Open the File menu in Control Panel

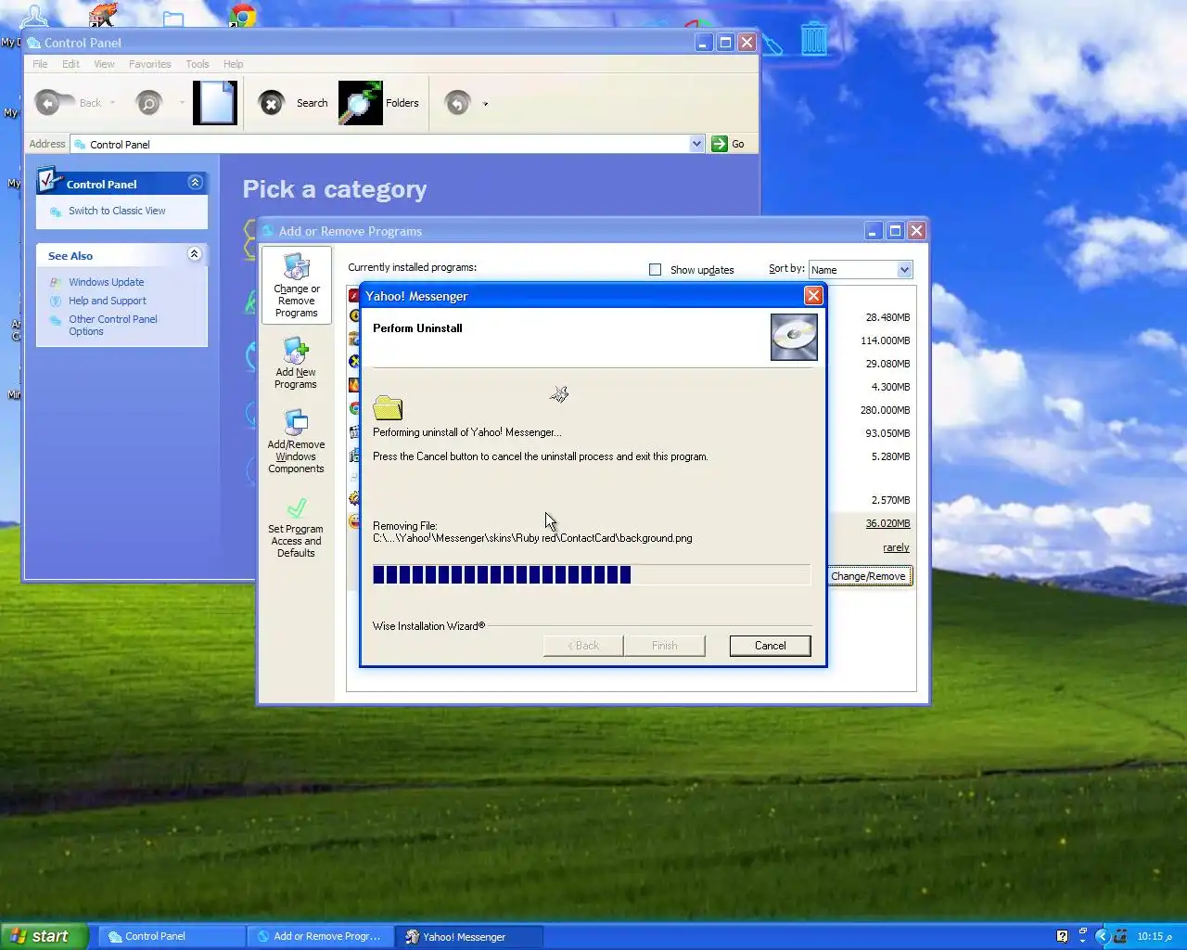(x=40, y=64)
